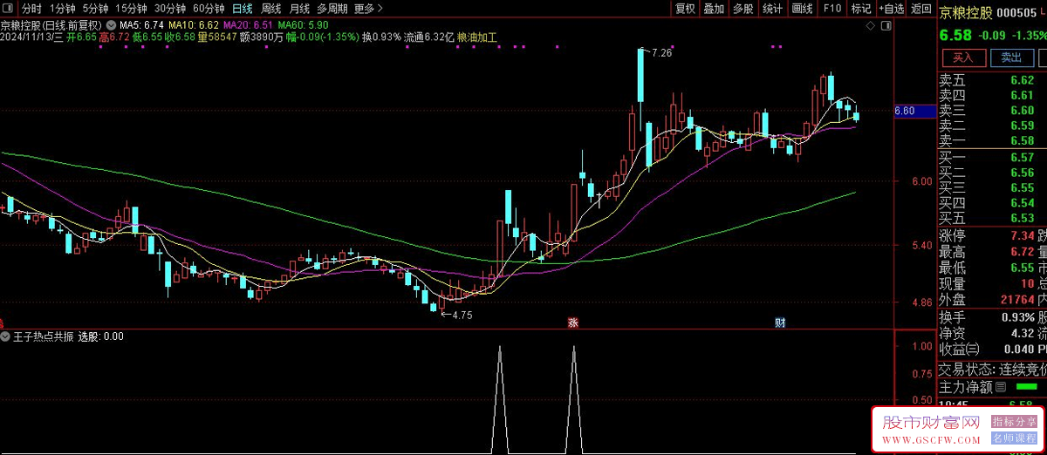Screen dimensions: 1047x455
Task: Click the 粮油加工 sector link
Action: 477,37
